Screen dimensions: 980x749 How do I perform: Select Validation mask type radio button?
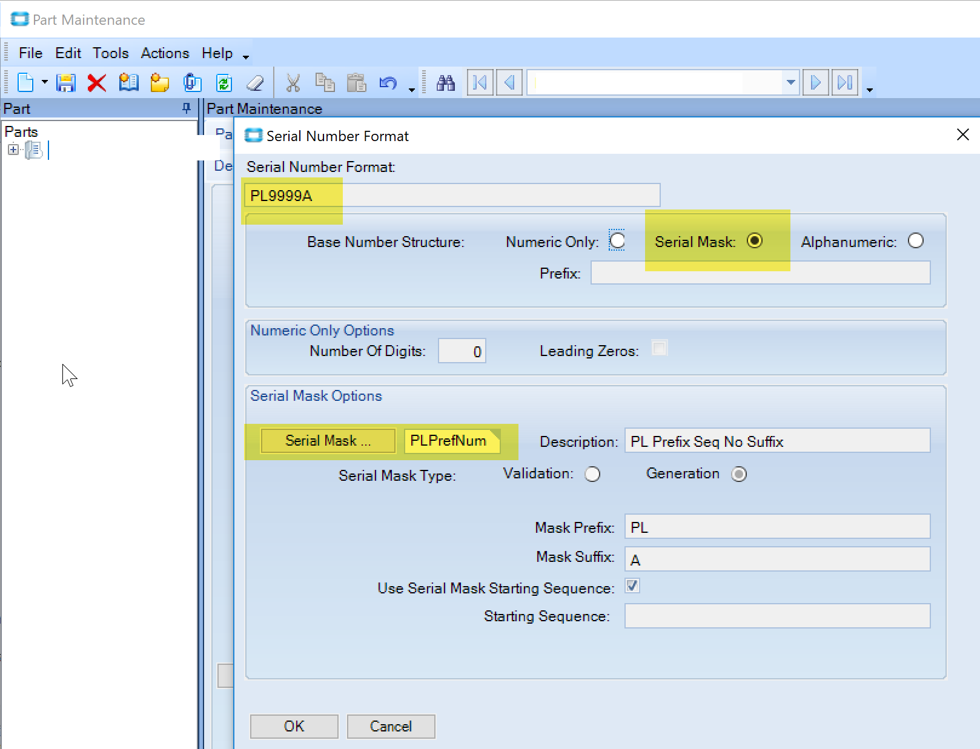(x=592, y=474)
